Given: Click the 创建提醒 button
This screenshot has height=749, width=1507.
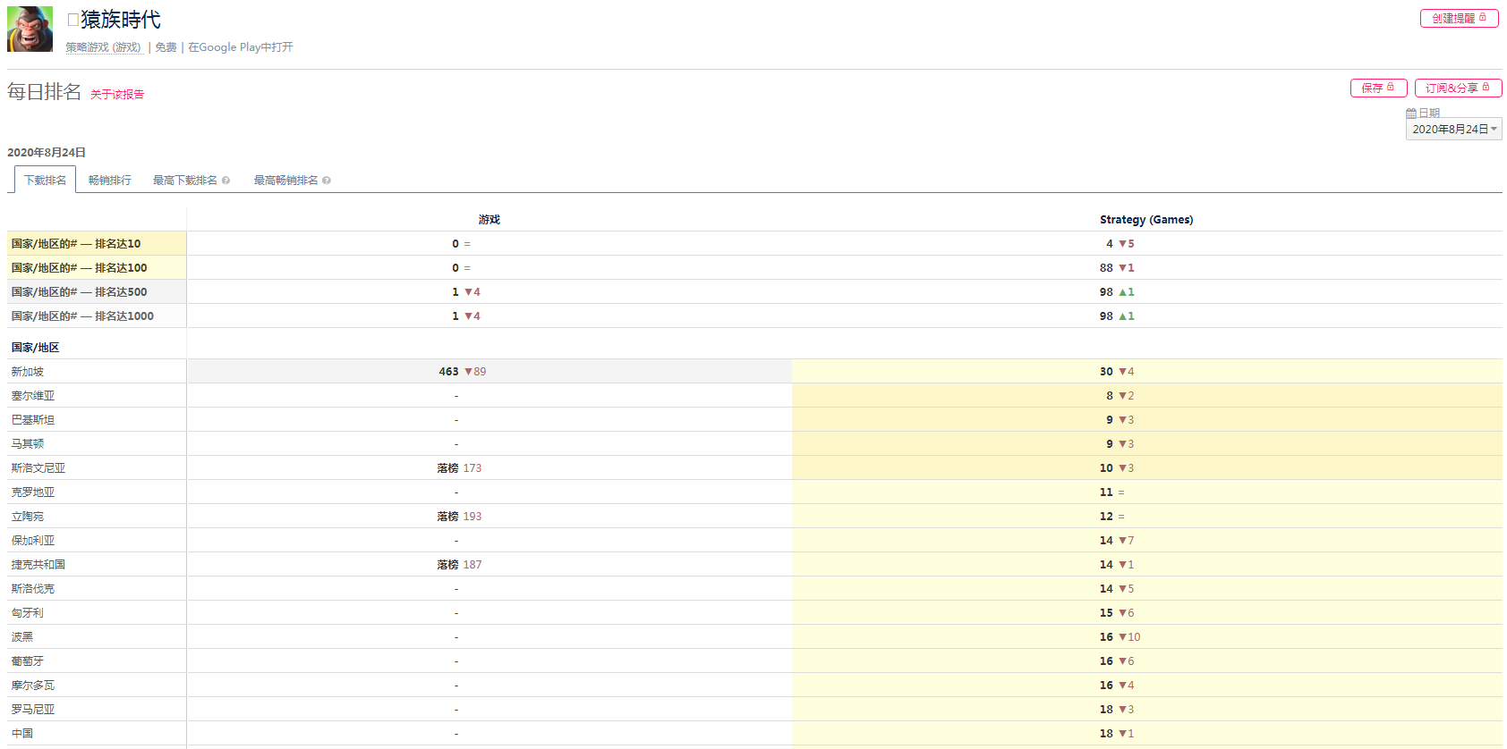Looking at the screenshot, I should (x=1459, y=19).
